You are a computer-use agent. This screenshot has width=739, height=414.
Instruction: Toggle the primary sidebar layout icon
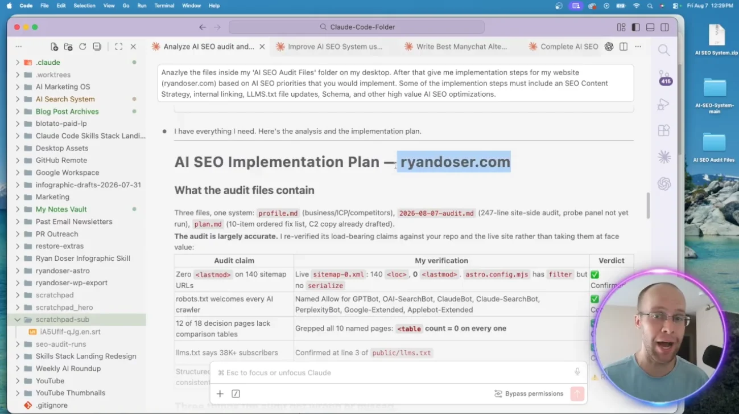635,27
